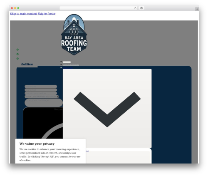Viewport: 208px width, 176px height.
Task: Click the Call Now link
Action: coord(27,64)
